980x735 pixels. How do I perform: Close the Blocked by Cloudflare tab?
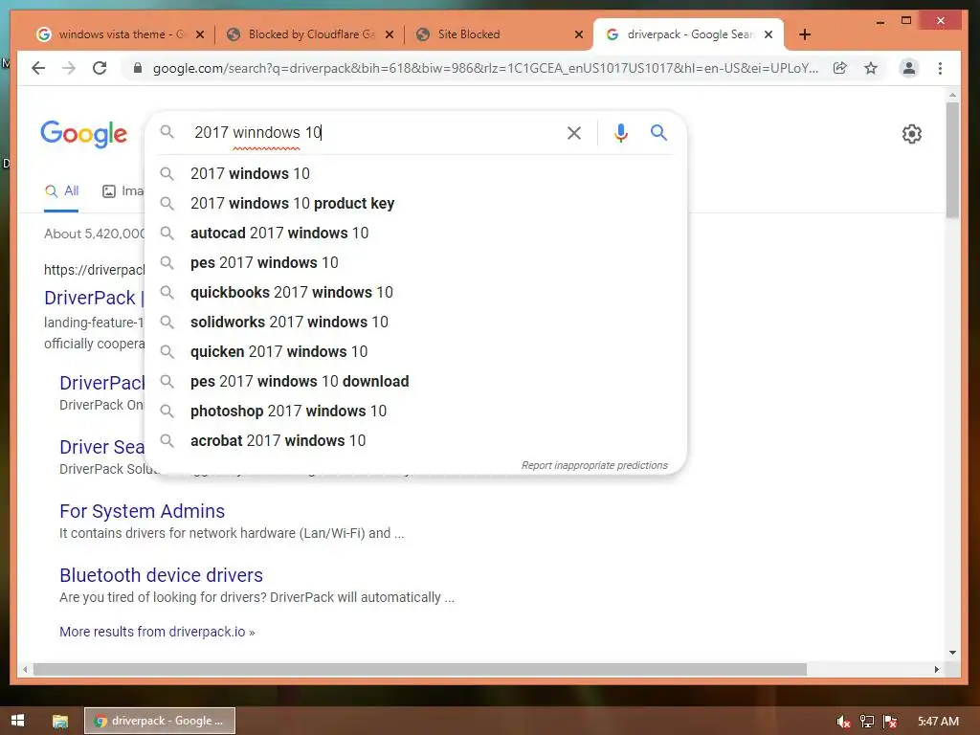click(x=390, y=34)
